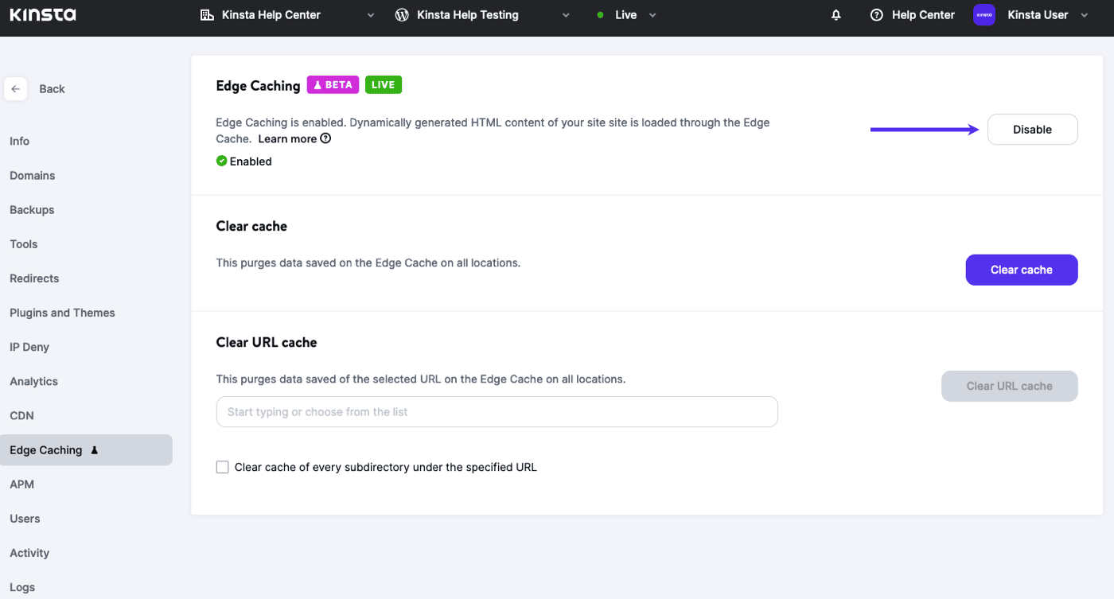Image resolution: width=1114 pixels, height=599 pixels.
Task: Open Redirects in the sidebar
Action: tap(34, 278)
